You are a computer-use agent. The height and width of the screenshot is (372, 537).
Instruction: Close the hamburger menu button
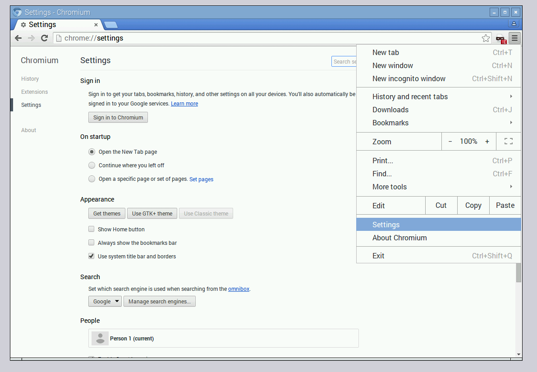pos(514,38)
